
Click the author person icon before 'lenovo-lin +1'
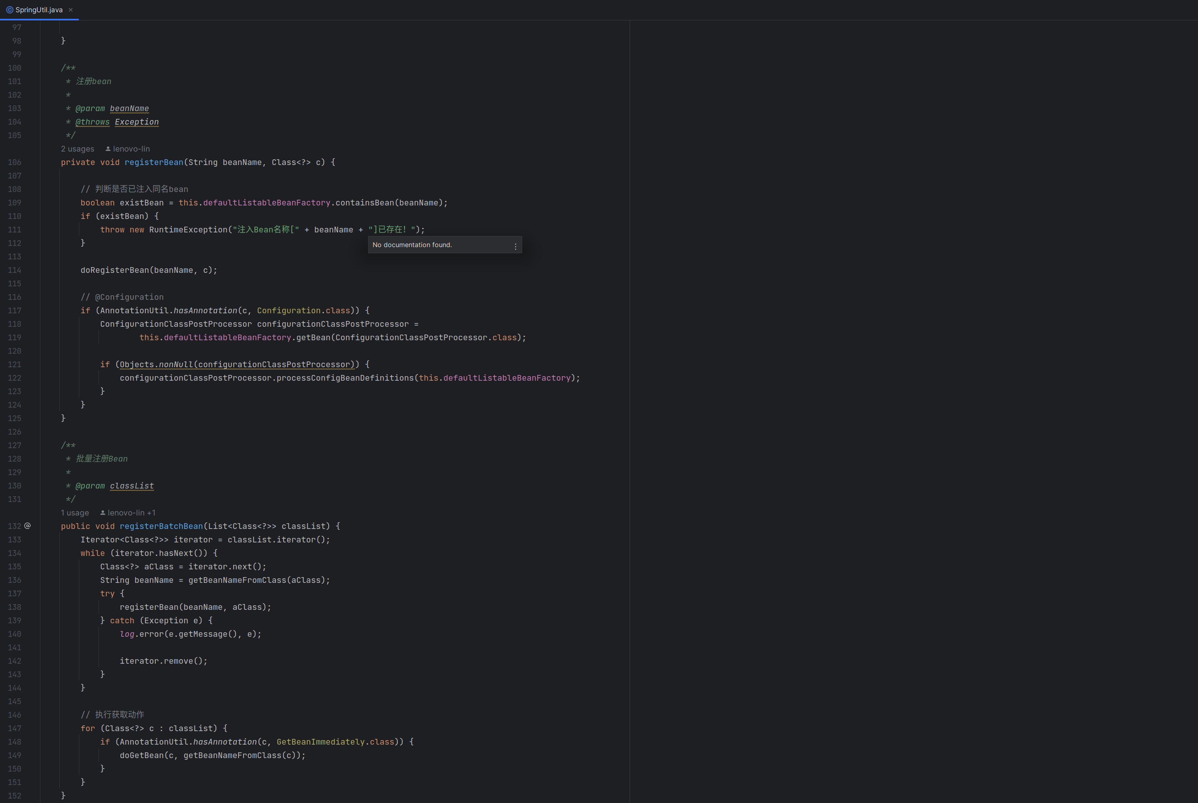click(x=103, y=513)
